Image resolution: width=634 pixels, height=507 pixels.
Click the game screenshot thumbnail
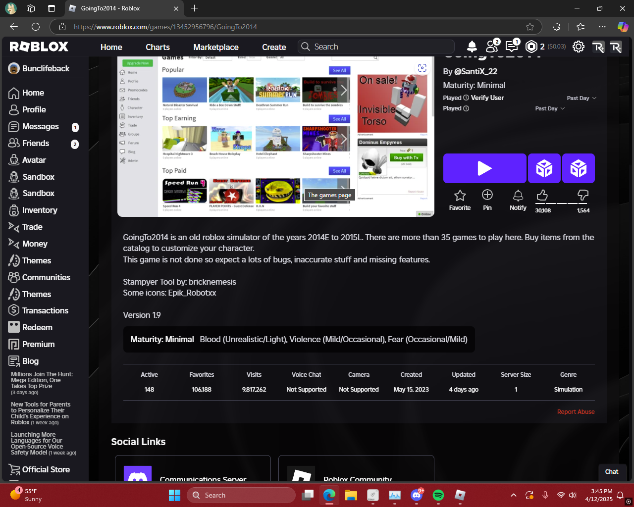[x=275, y=136]
